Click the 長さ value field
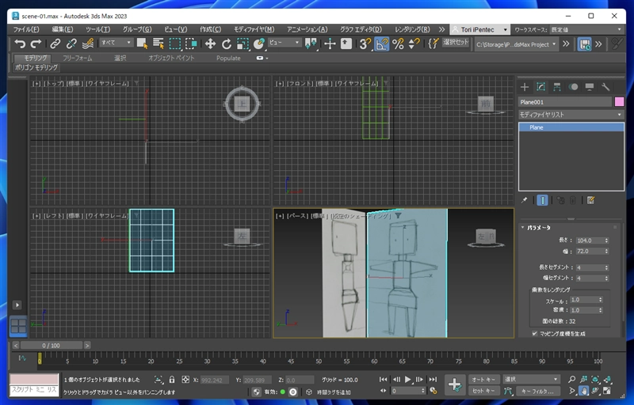Image resolution: width=634 pixels, height=405 pixels. pos(590,240)
